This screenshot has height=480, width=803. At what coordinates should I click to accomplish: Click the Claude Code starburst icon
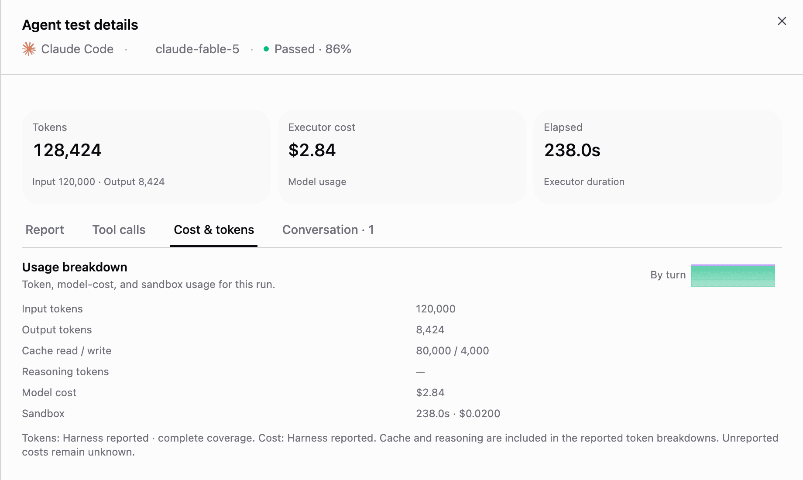click(29, 49)
